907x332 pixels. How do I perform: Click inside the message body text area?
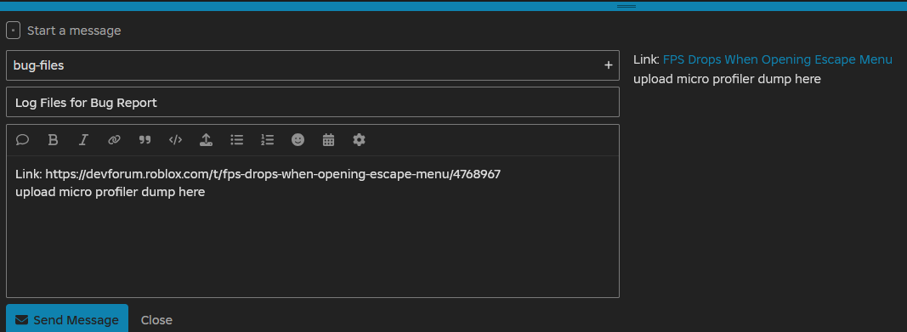[x=312, y=227]
